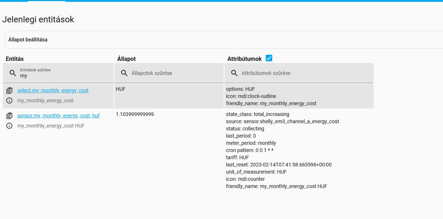The image size is (443, 219).
Task: Focus the Állapotok szűrése filter field
Action: coord(173,73)
